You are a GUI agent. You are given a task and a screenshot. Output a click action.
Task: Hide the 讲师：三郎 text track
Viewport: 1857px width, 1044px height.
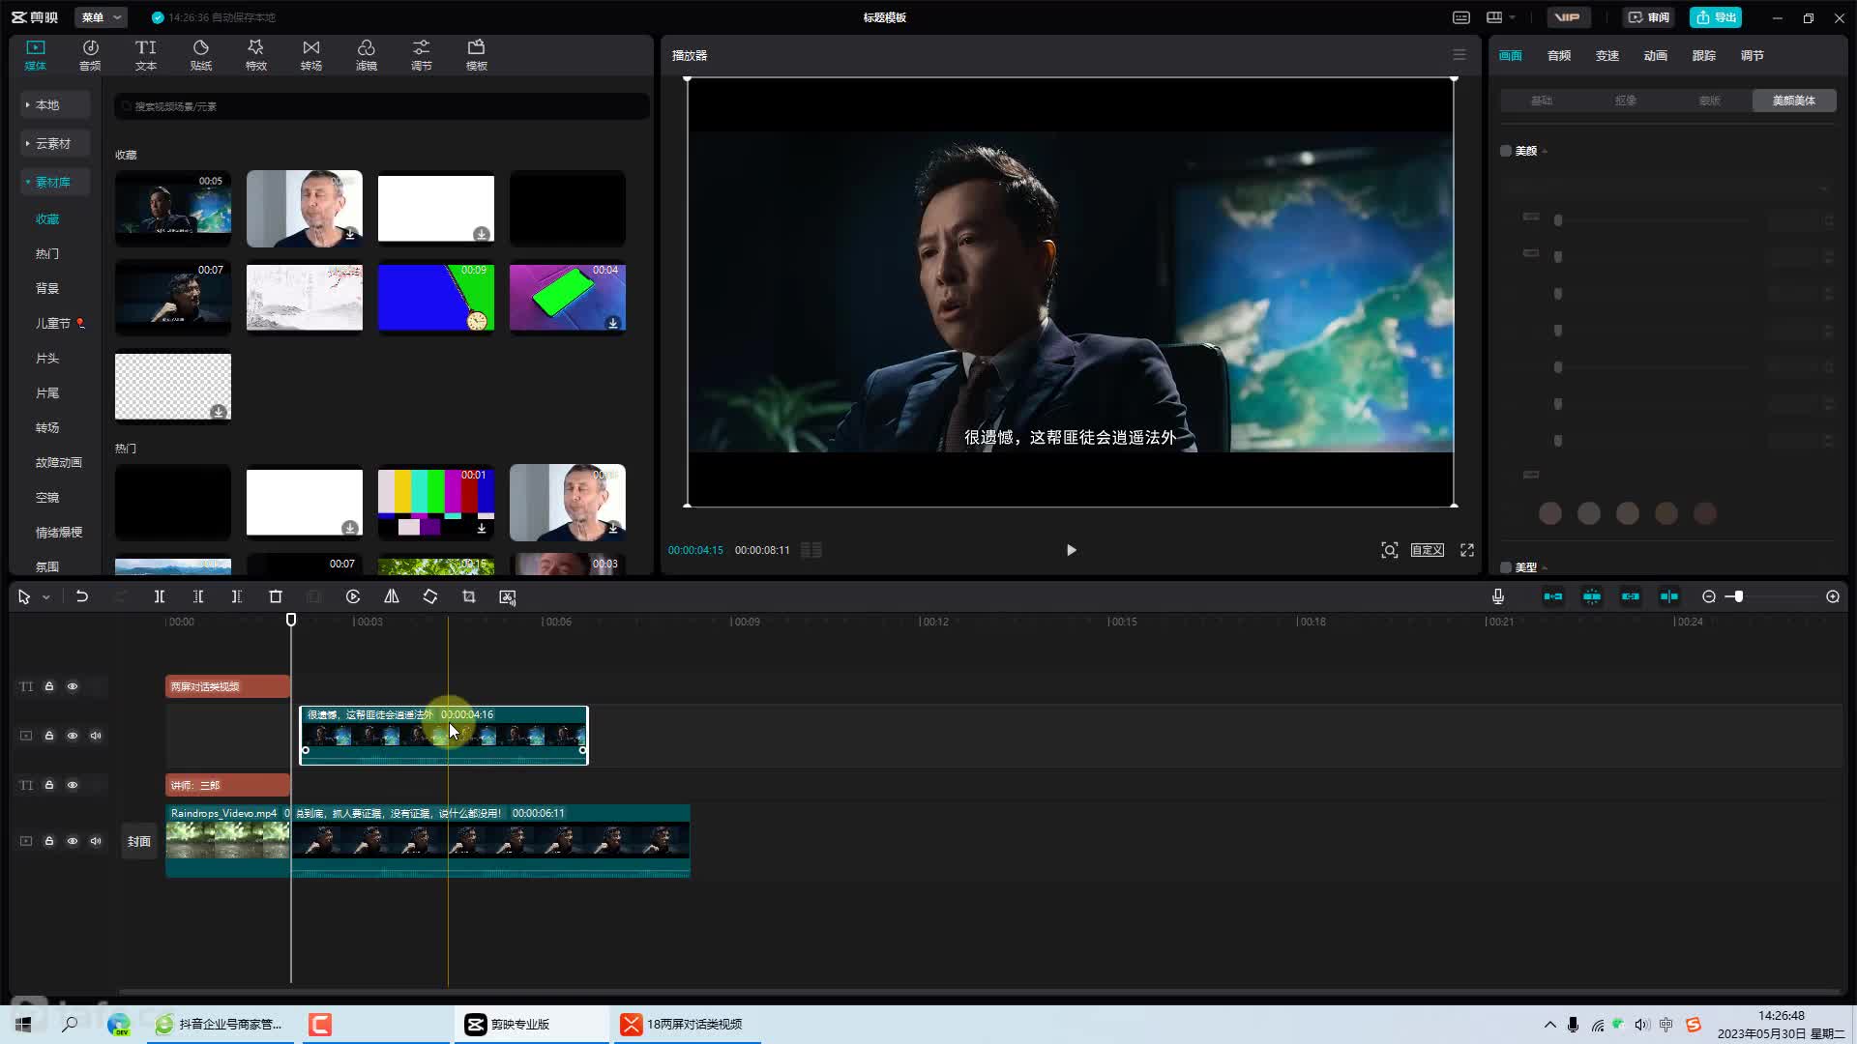click(x=73, y=785)
